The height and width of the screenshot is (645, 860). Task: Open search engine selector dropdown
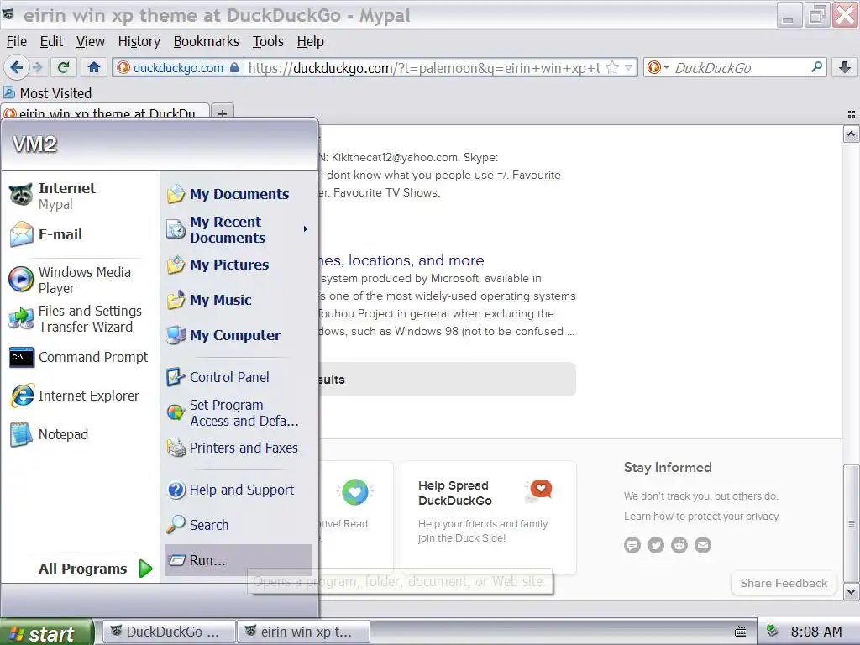coord(657,67)
